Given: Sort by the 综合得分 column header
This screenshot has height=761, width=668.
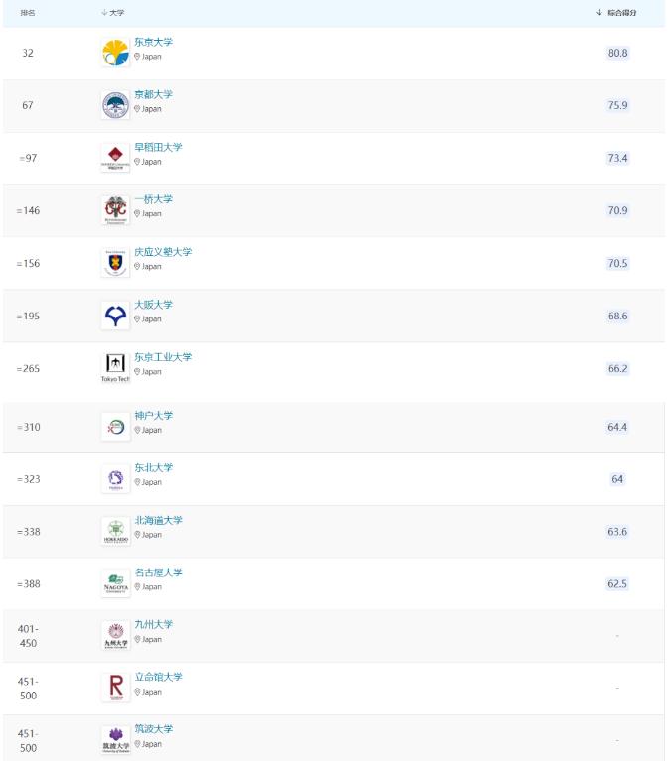Looking at the screenshot, I should 616,12.
